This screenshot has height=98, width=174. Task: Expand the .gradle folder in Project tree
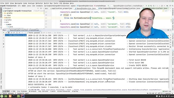(x=3, y=13)
